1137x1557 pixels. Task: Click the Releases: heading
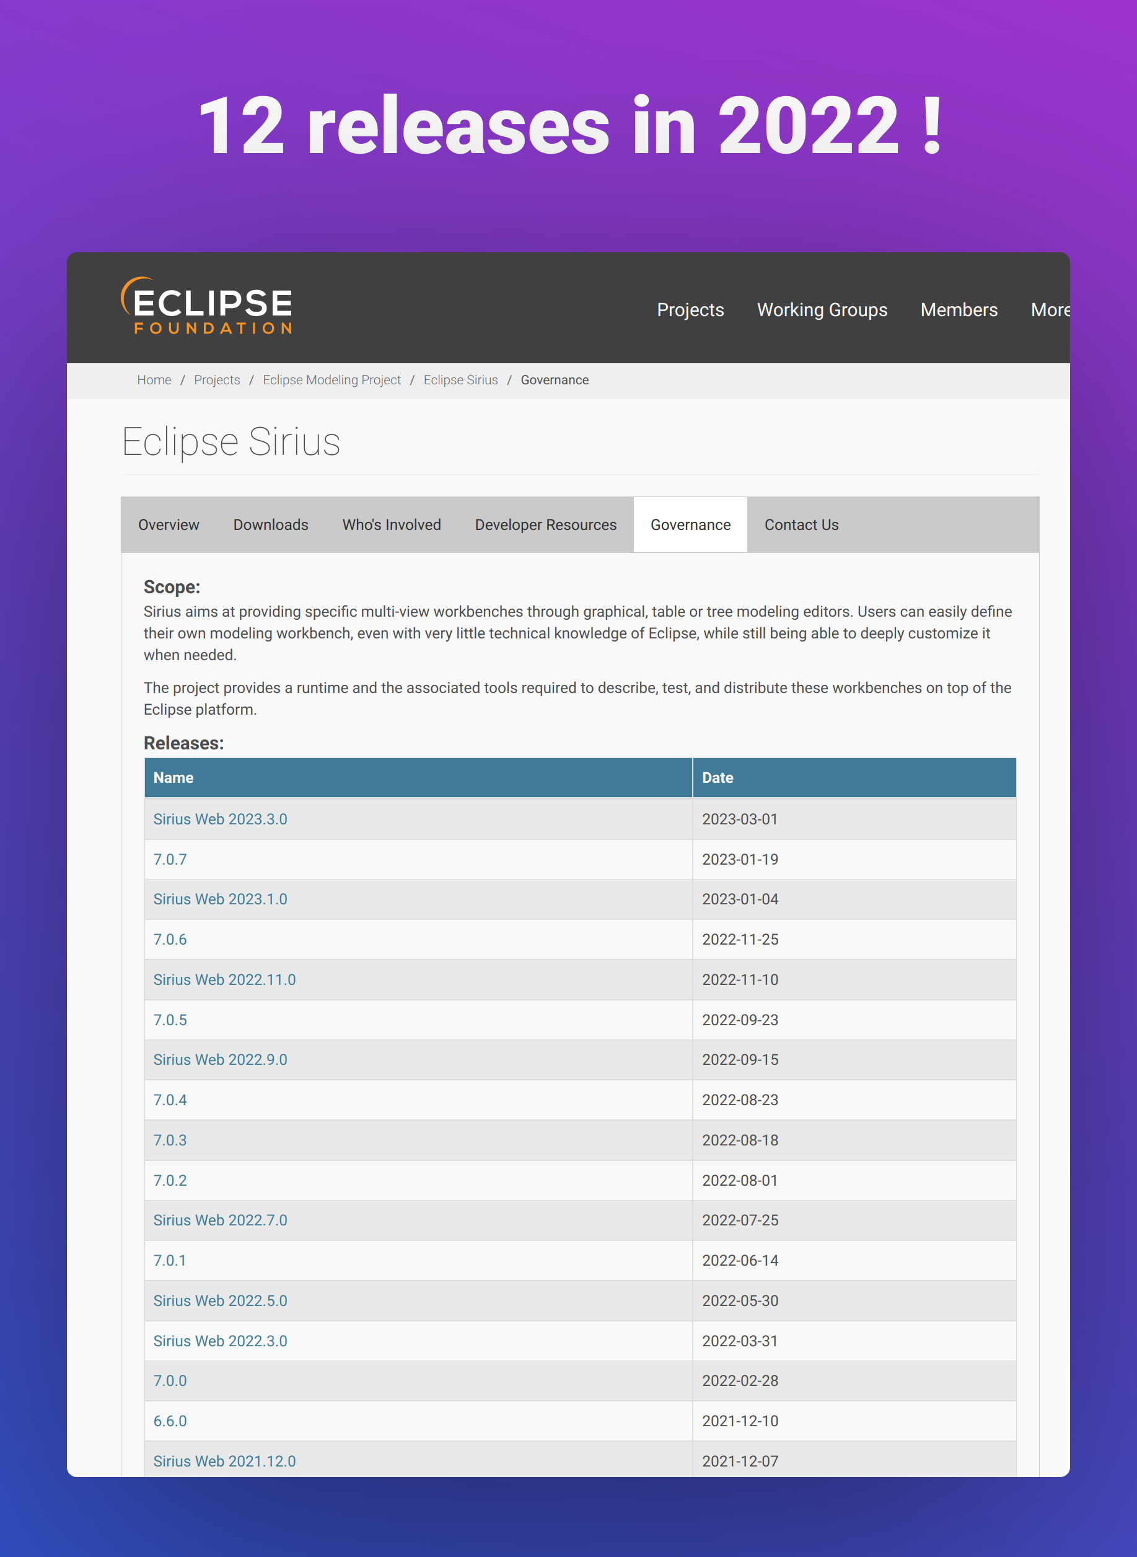(184, 743)
